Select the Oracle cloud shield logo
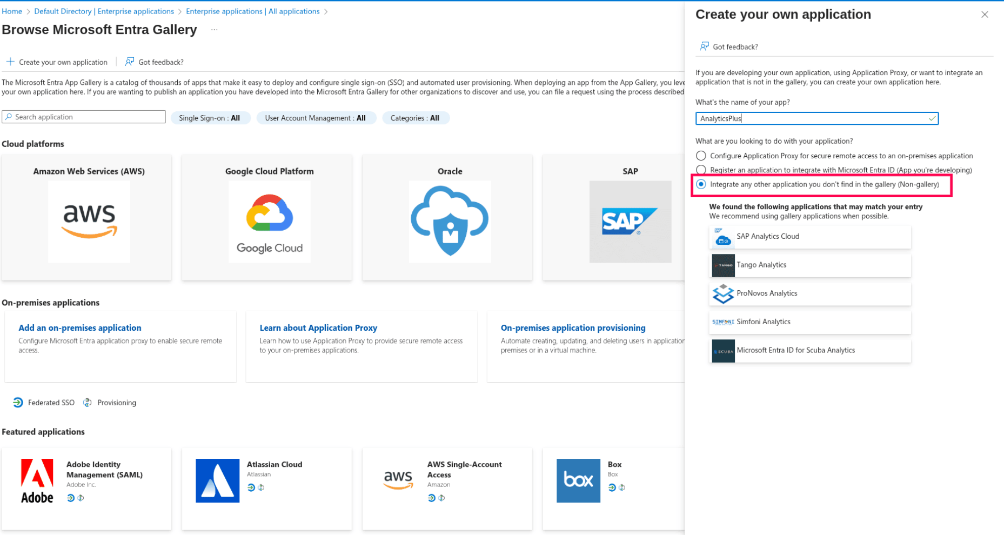 point(450,222)
